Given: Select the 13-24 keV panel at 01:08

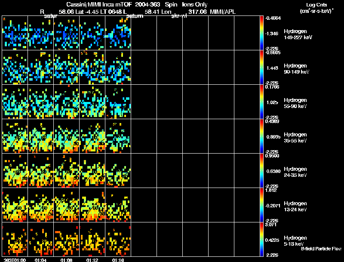Looking at the screenshot, I should click(x=67, y=205).
